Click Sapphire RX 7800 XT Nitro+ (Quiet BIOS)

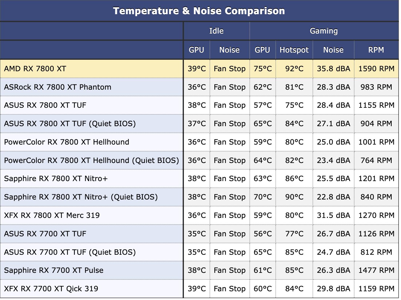point(81,197)
